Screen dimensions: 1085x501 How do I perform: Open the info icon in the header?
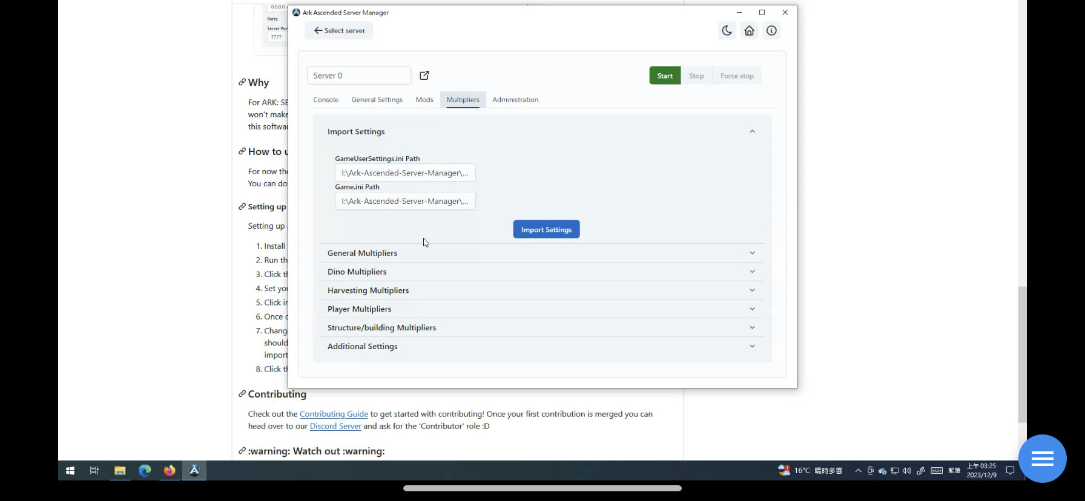[x=771, y=31]
